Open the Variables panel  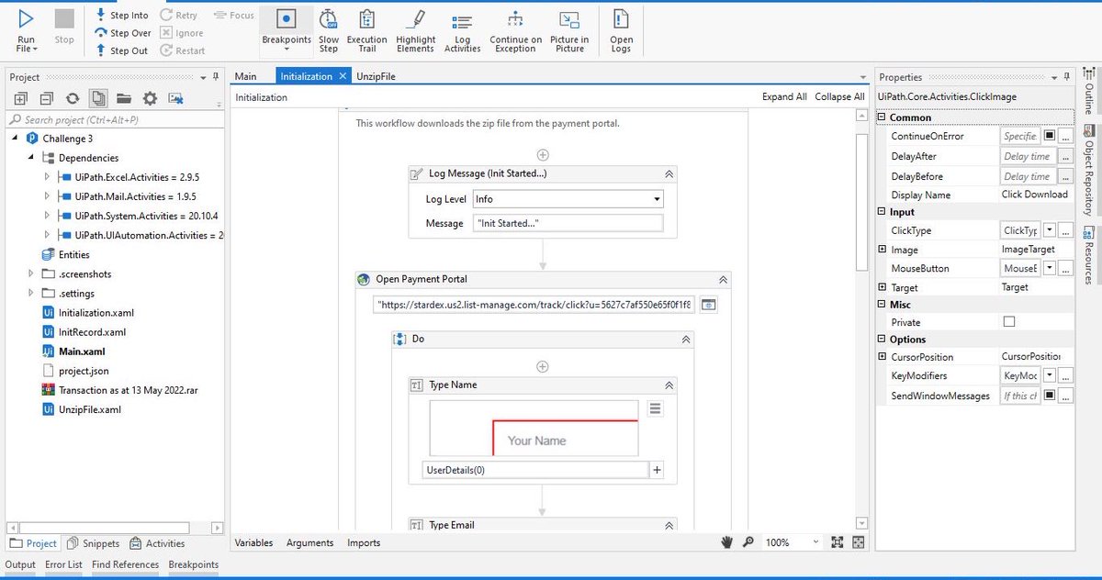(x=253, y=542)
